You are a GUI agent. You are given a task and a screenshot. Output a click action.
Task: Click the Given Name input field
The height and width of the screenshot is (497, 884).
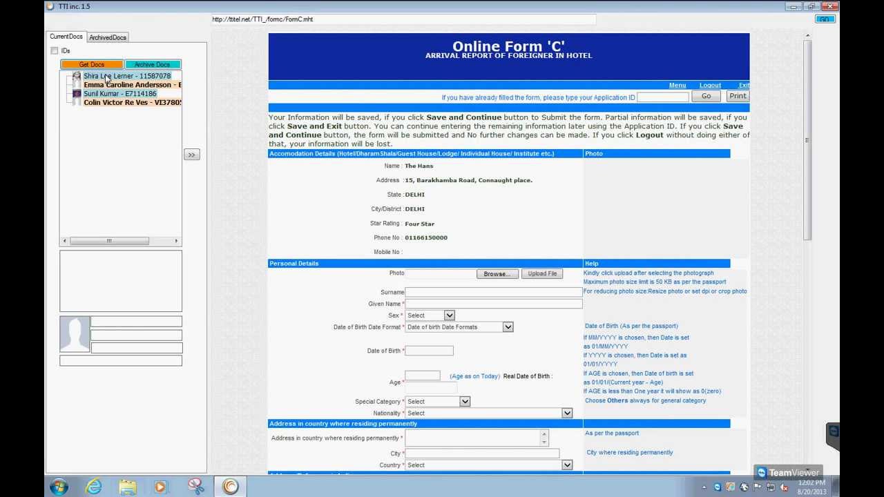(x=494, y=304)
